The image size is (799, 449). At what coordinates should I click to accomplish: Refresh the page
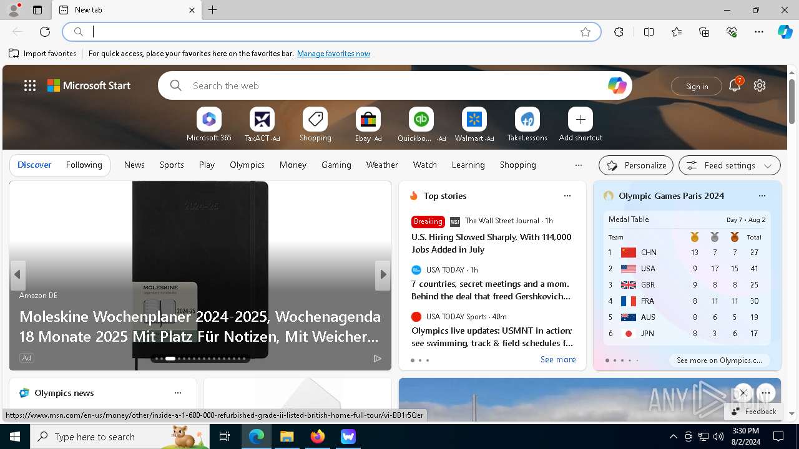click(x=45, y=32)
